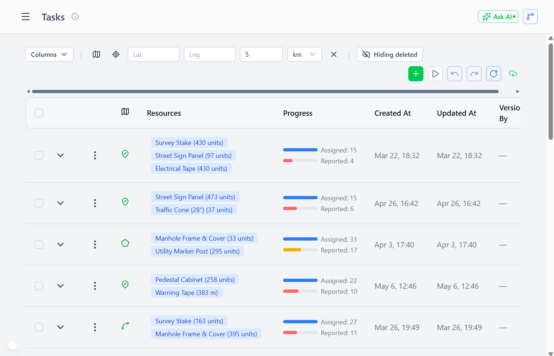Image resolution: width=554 pixels, height=356 pixels.
Task: Check the Mar 26 task row checkbox
Action: (39, 327)
